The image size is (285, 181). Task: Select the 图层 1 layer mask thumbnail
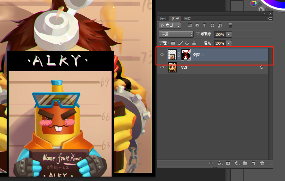coord(185,54)
